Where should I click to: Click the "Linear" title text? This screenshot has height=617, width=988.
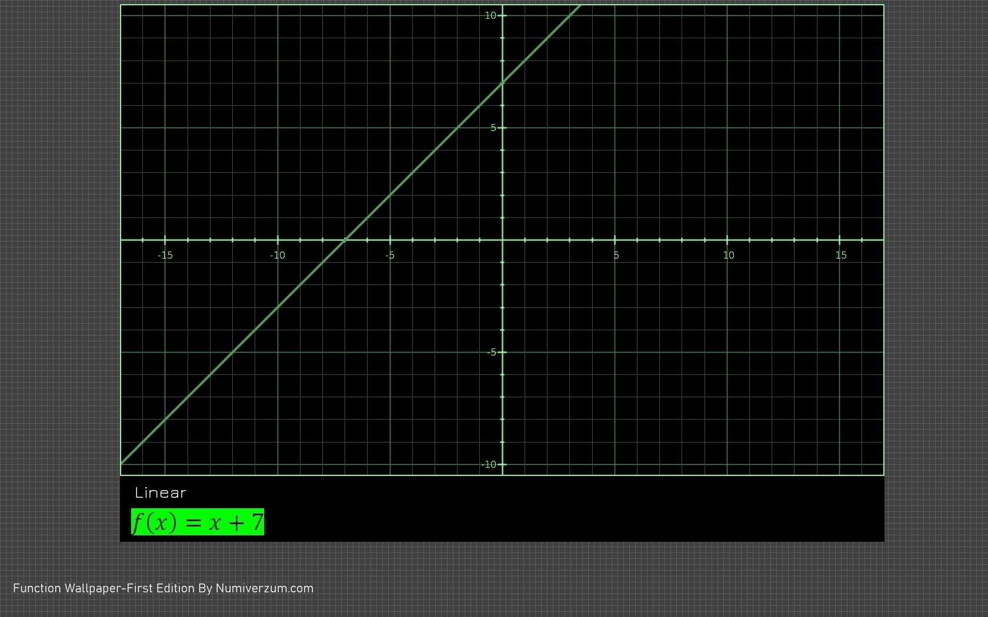click(161, 493)
